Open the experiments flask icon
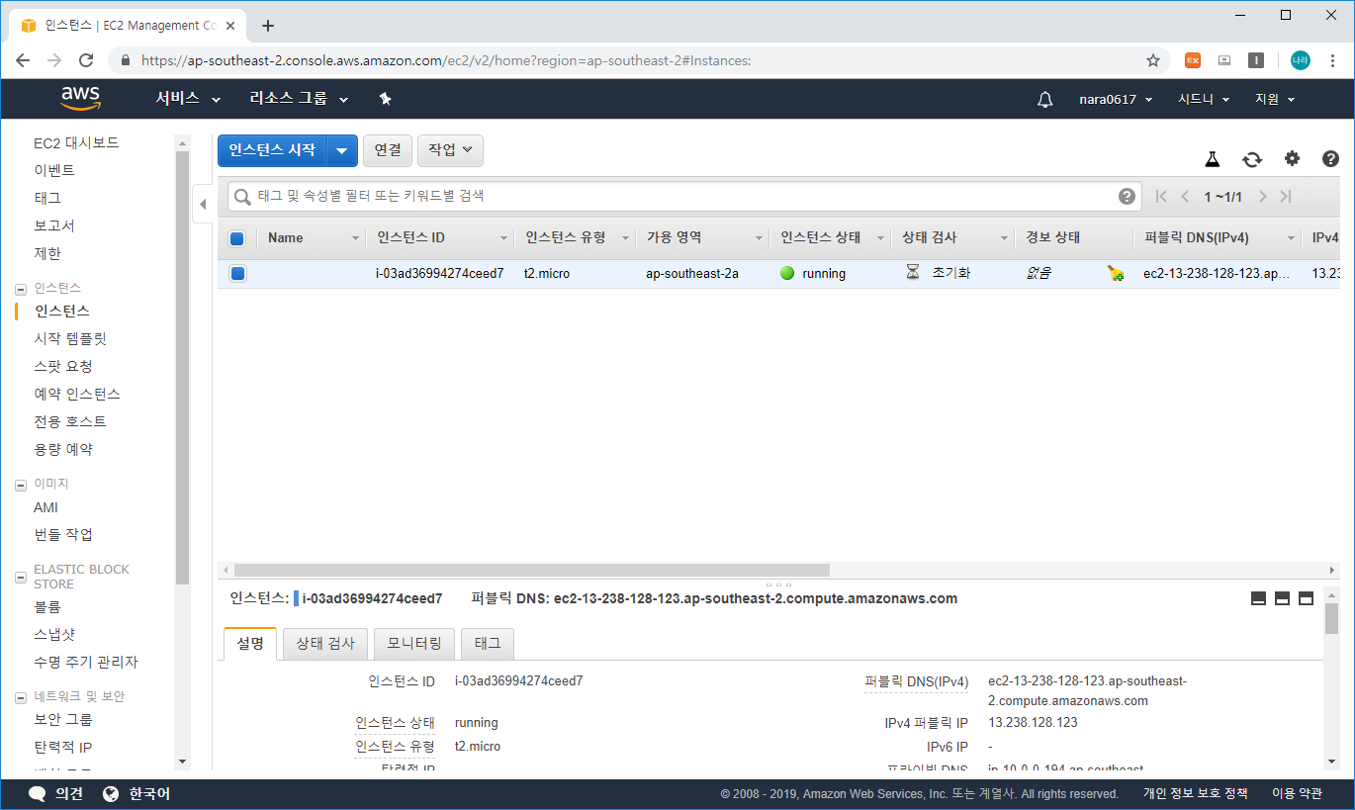1355x810 pixels. pos(1213,159)
